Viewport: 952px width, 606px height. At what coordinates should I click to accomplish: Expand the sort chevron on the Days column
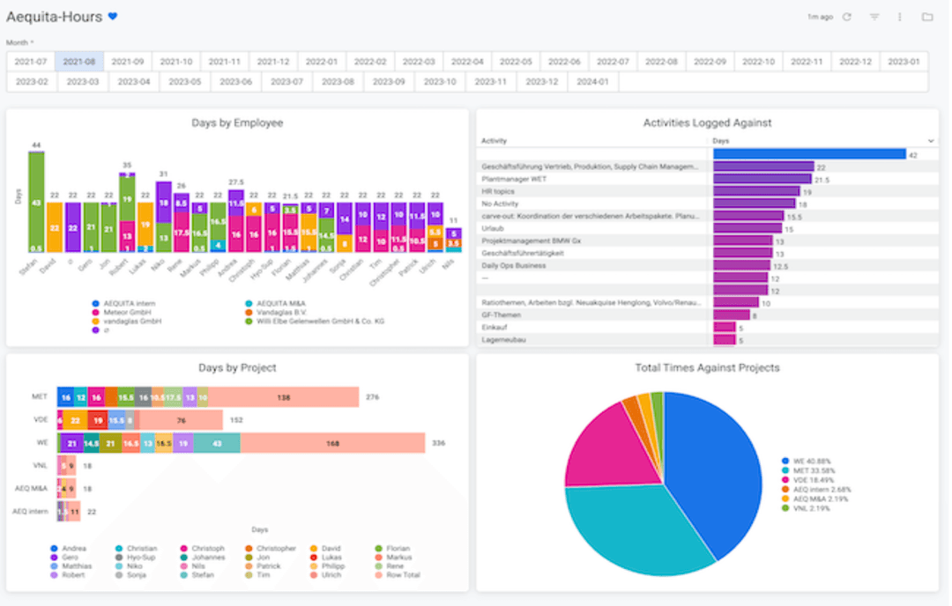(x=931, y=141)
